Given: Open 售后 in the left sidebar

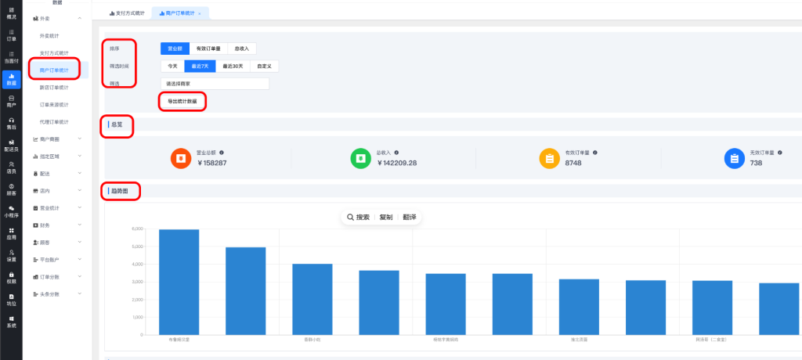Looking at the screenshot, I should click(x=11, y=122).
